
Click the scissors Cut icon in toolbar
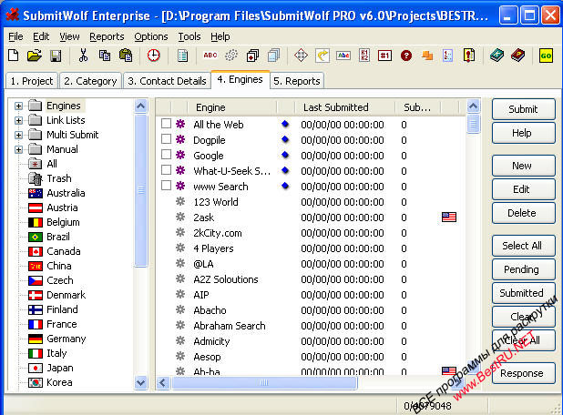tap(83, 56)
